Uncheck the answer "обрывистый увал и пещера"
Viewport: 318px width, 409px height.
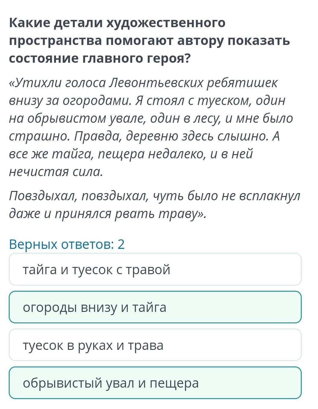(155, 383)
